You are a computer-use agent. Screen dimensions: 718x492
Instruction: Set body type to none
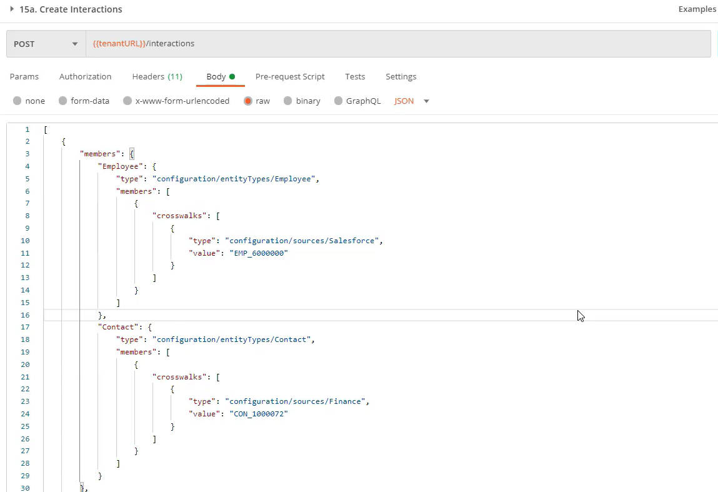coord(18,101)
